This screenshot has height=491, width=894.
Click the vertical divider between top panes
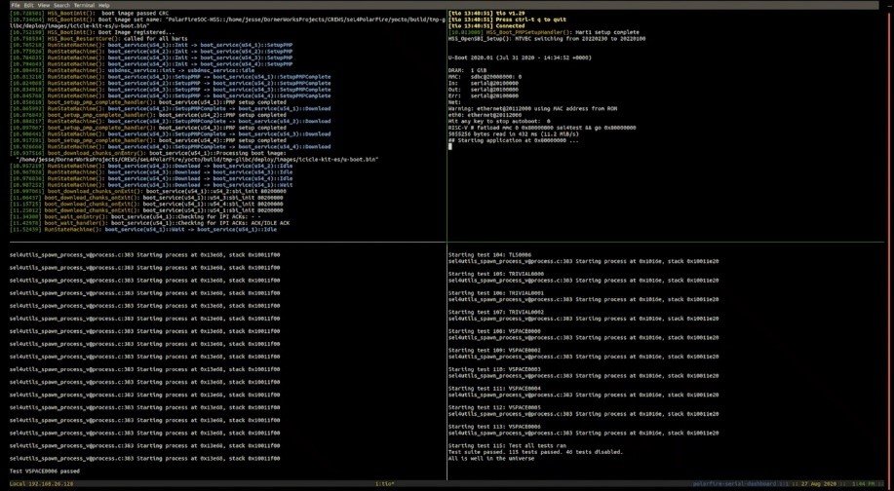pyautogui.click(x=447, y=126)
